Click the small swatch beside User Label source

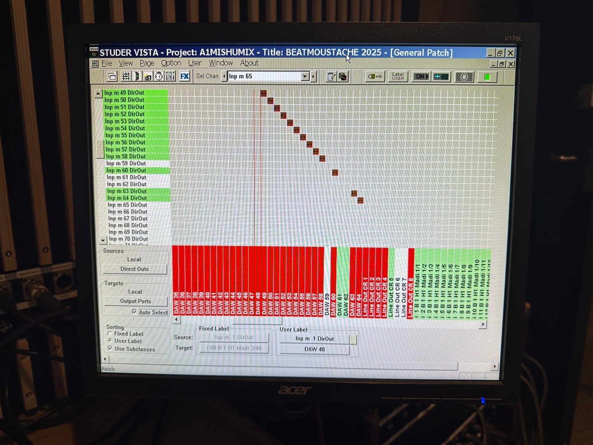click(353, 339)
